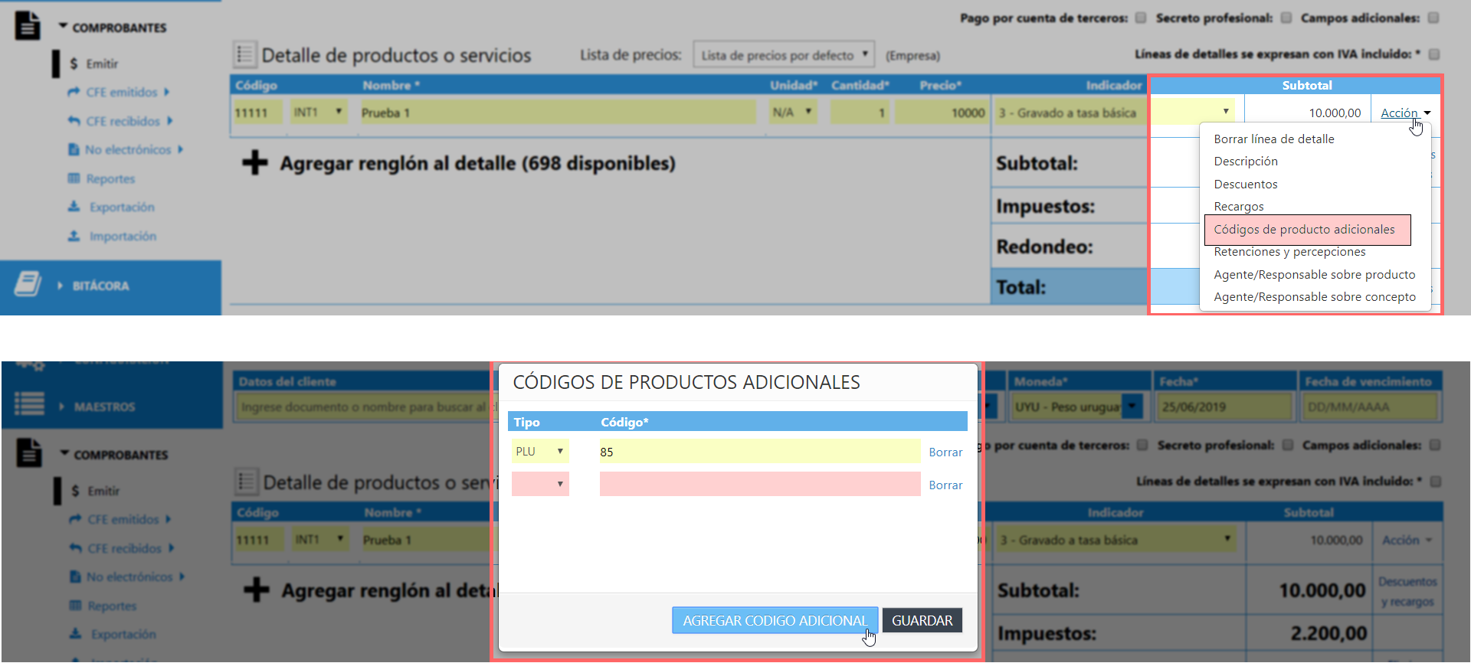Expand the BITÁCORA section arrow
This screenshot has height=663, width=1471.
61,286
